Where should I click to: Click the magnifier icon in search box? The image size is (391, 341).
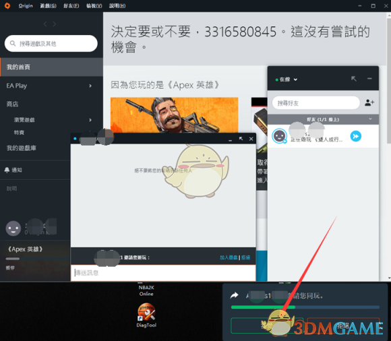point(13,43)
